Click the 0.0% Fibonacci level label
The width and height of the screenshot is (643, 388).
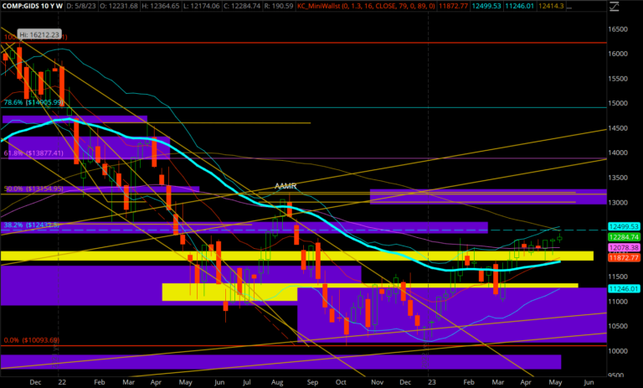(30, 340)
